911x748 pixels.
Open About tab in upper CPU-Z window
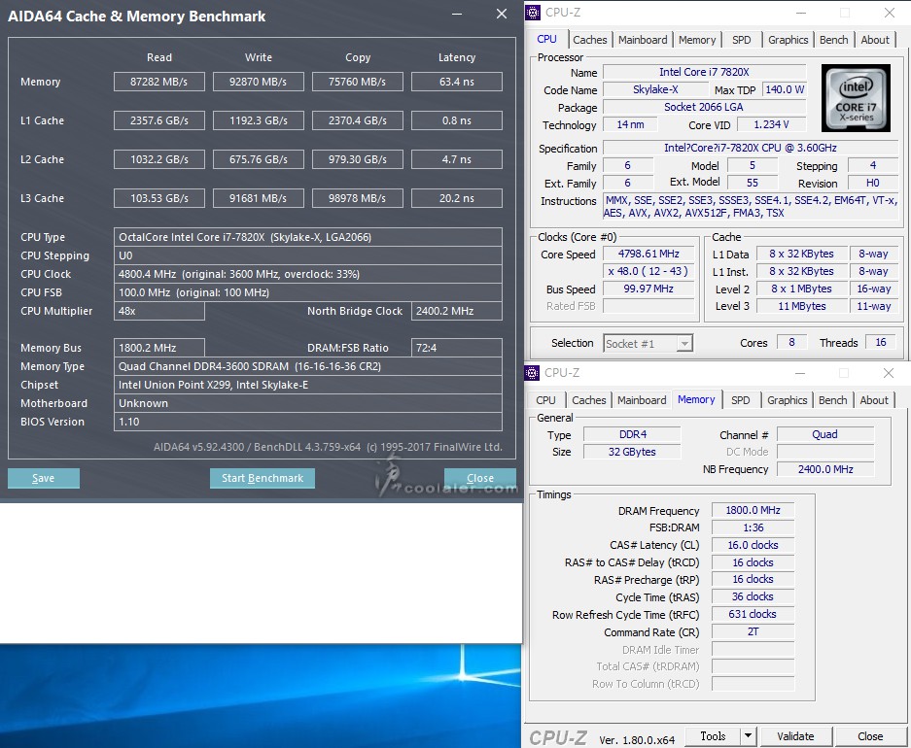point(875,40)
